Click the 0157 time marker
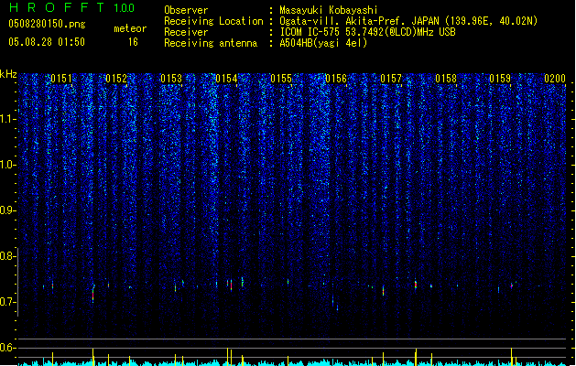Viewport: 576px width, 366px height. tap(391, 79)
